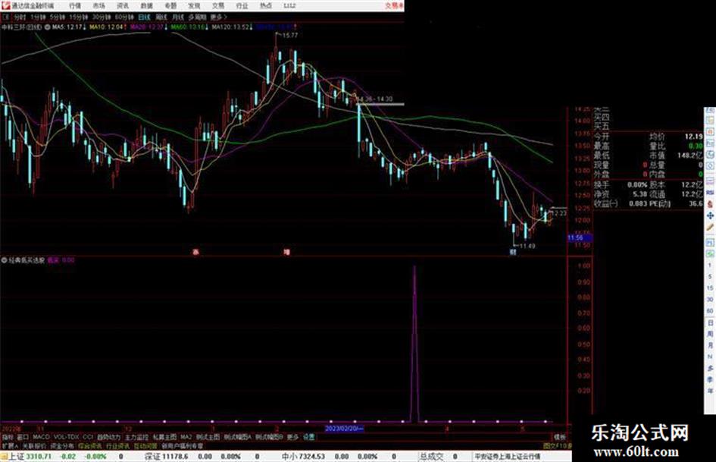Select the 主力监控 indicator tab
716x462 pixels.
[136, 437]
